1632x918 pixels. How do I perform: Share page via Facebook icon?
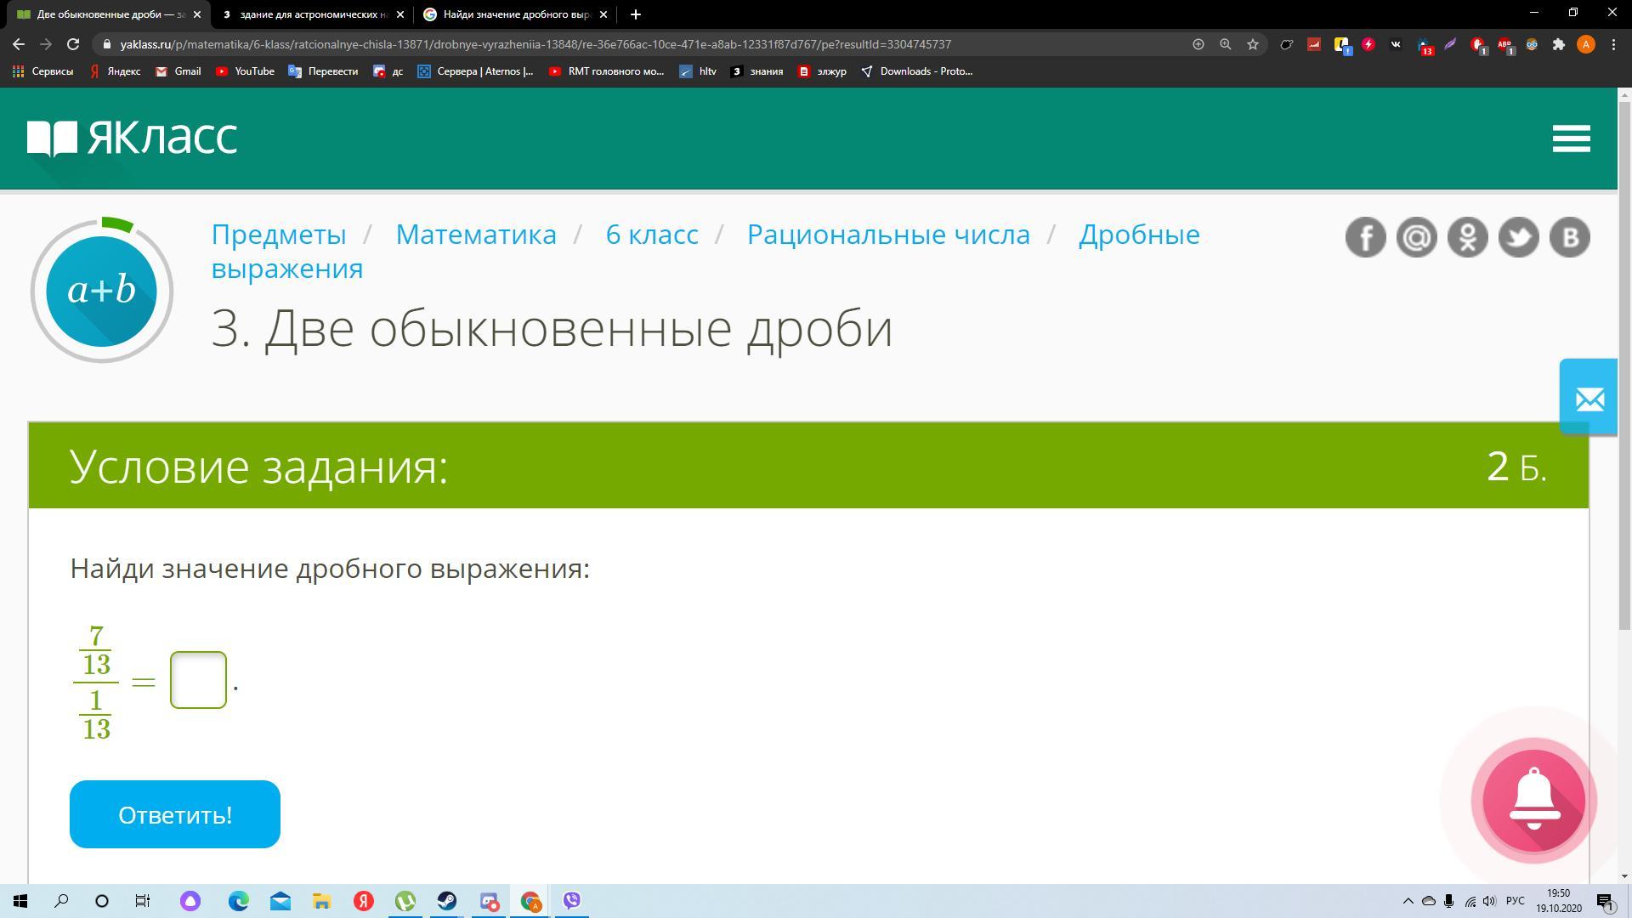pyautogui.click(x=1365, y=237)
